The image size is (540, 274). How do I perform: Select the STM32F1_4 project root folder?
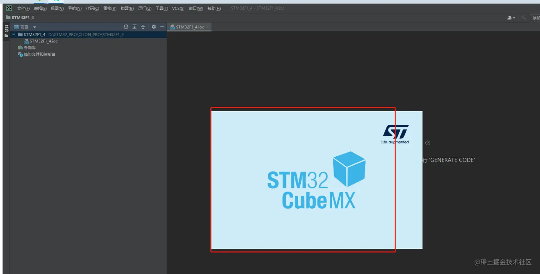[88, 35]
